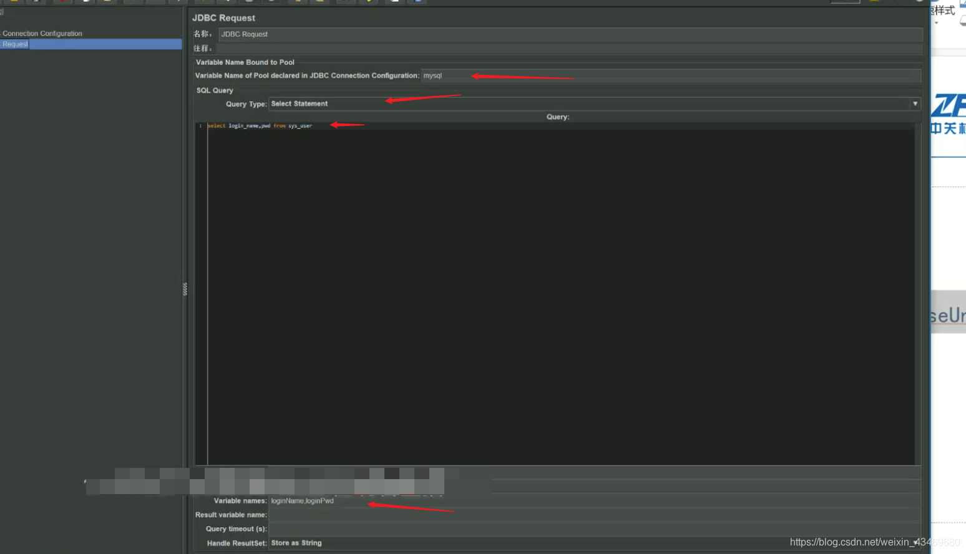The image size is (966, 554).
Task: Click the 注释 comment input field
Action: click(570, 49)
